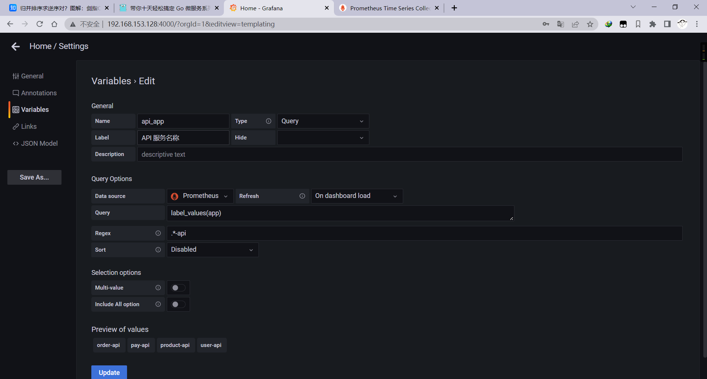Open the Prometheus data source dropdown
707x379 pixels.
point(200,196)
